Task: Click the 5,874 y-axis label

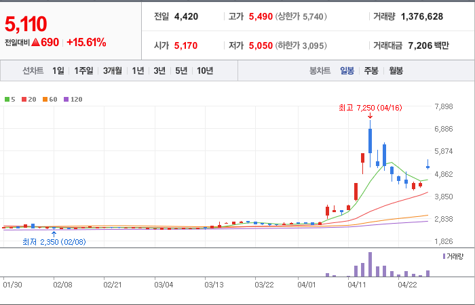Action: [444, 151]
